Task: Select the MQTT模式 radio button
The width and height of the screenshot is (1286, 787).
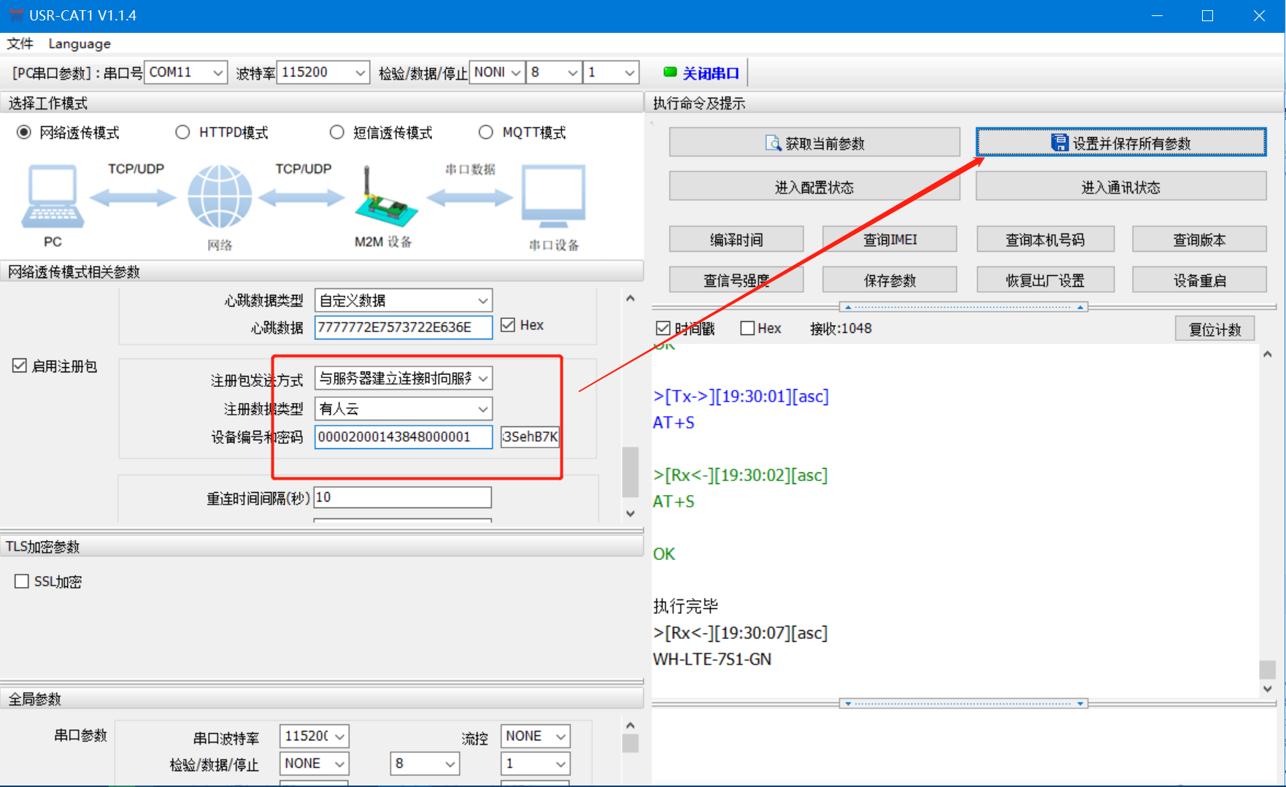Action: click(485, 132)
